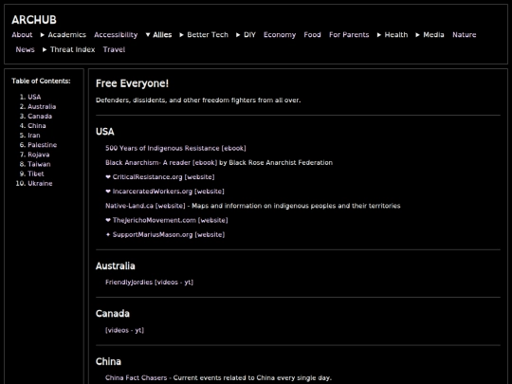Screen dimensions: 512x384
Task: Open the Economy nav item
Action: (x=280, y=35)
